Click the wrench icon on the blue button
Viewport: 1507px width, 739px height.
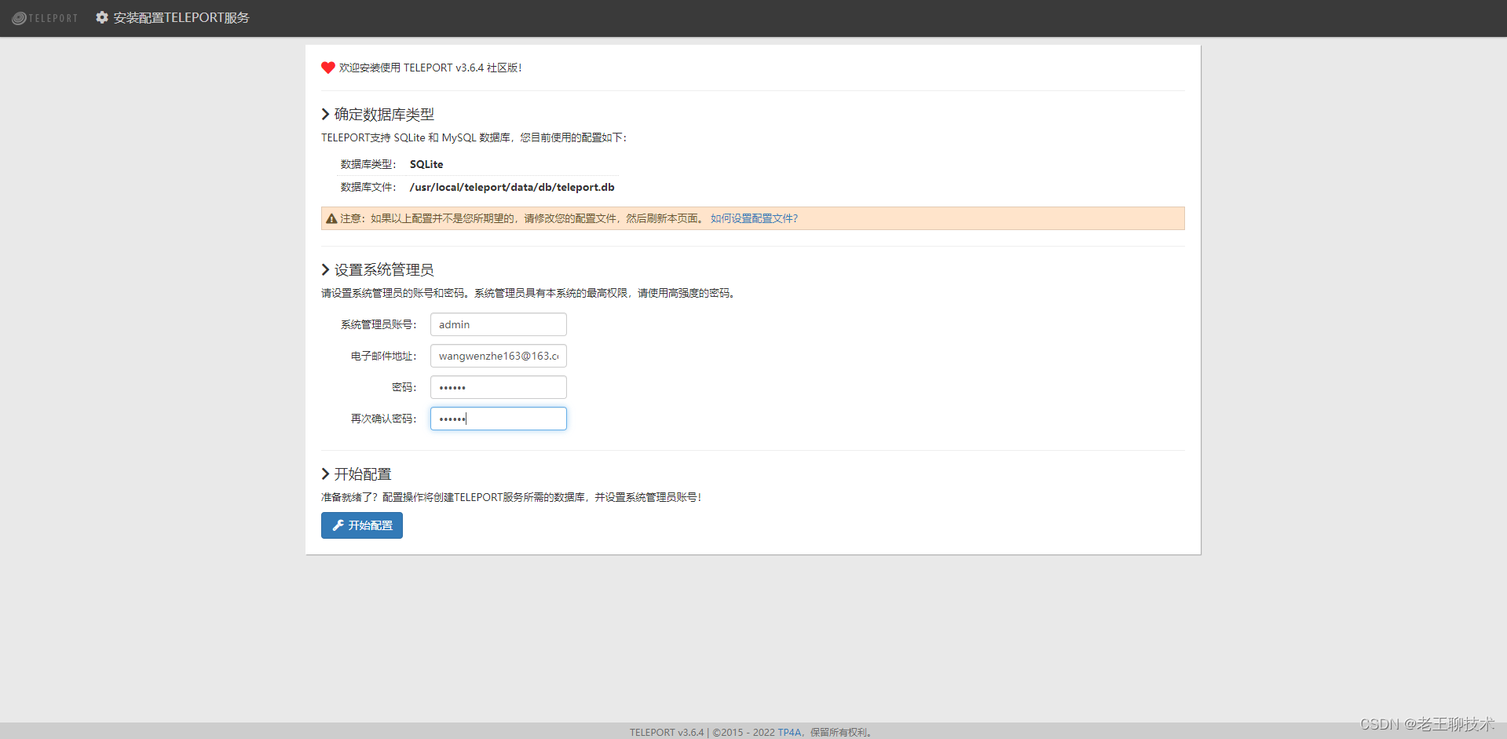(338, 525)
